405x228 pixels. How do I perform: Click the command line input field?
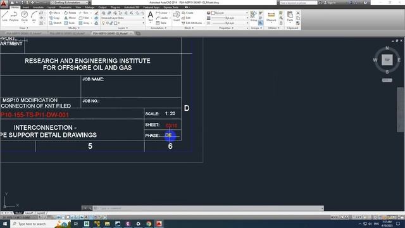(208, 208)
